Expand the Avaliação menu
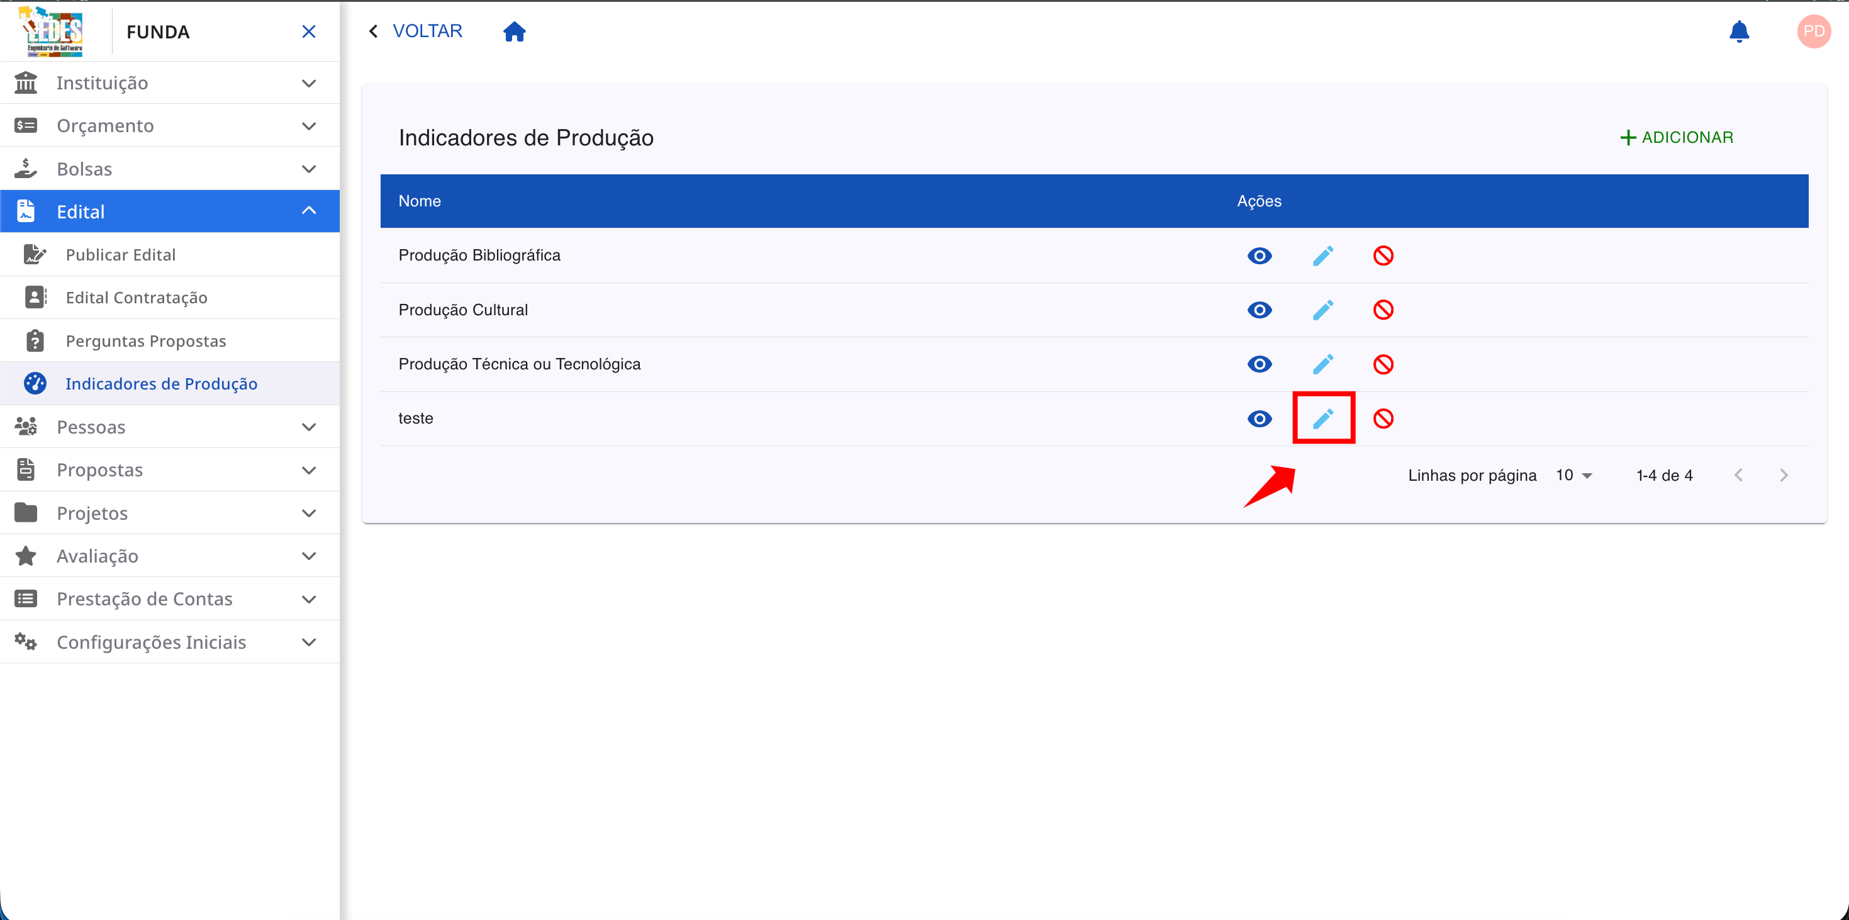This screenshot has height=920, width=1849. click(x=170, y=556)
